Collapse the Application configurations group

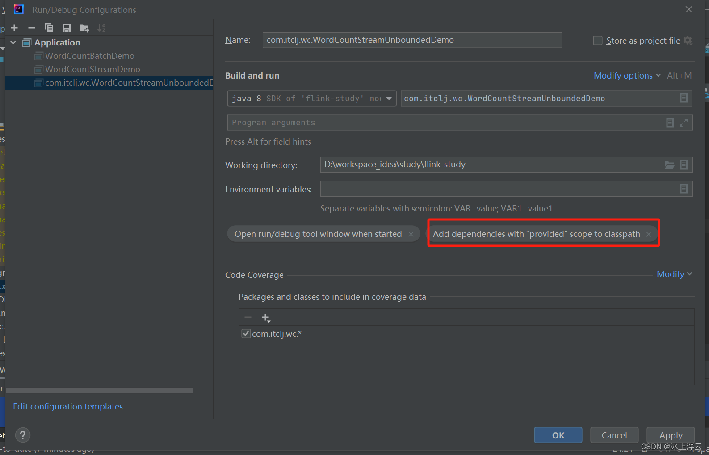(13, 42)
